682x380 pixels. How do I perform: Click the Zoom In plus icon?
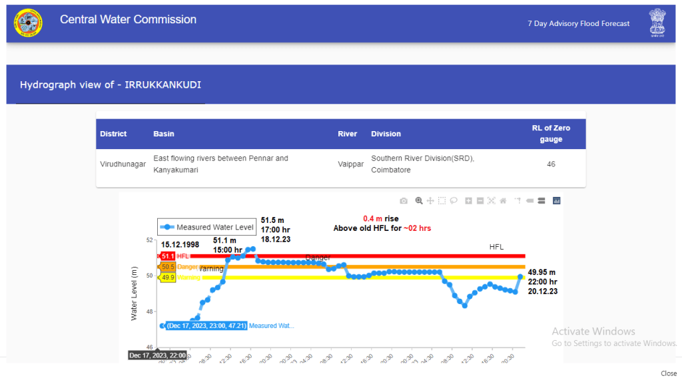tap(469, 201)
